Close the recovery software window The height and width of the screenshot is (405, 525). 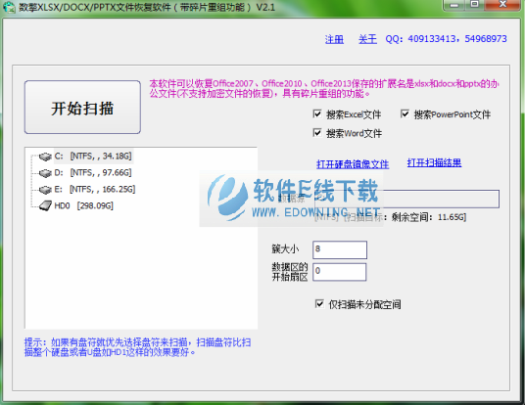coord(502,5)
